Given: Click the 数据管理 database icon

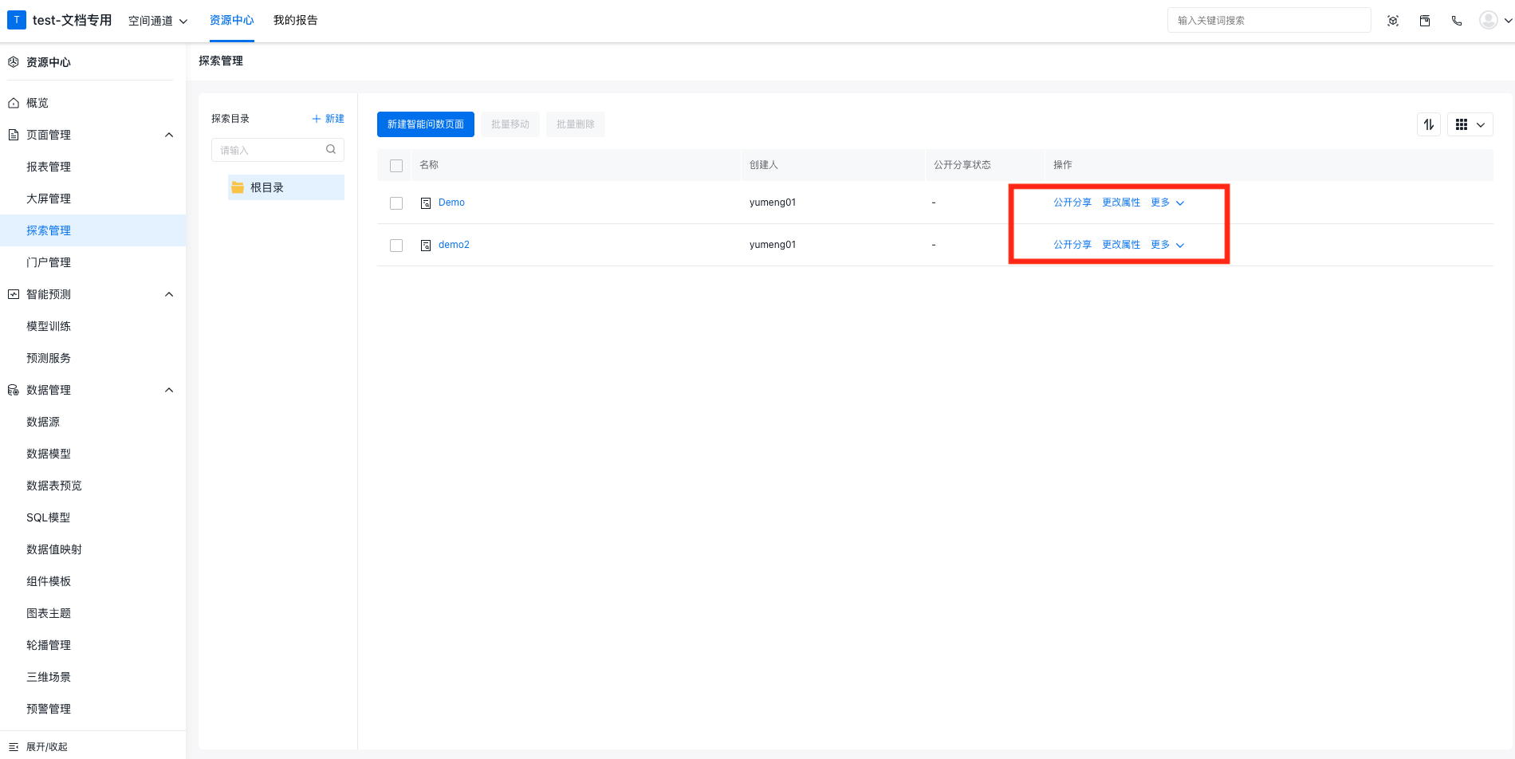Looking at the screenshot, I should (14, 390).
